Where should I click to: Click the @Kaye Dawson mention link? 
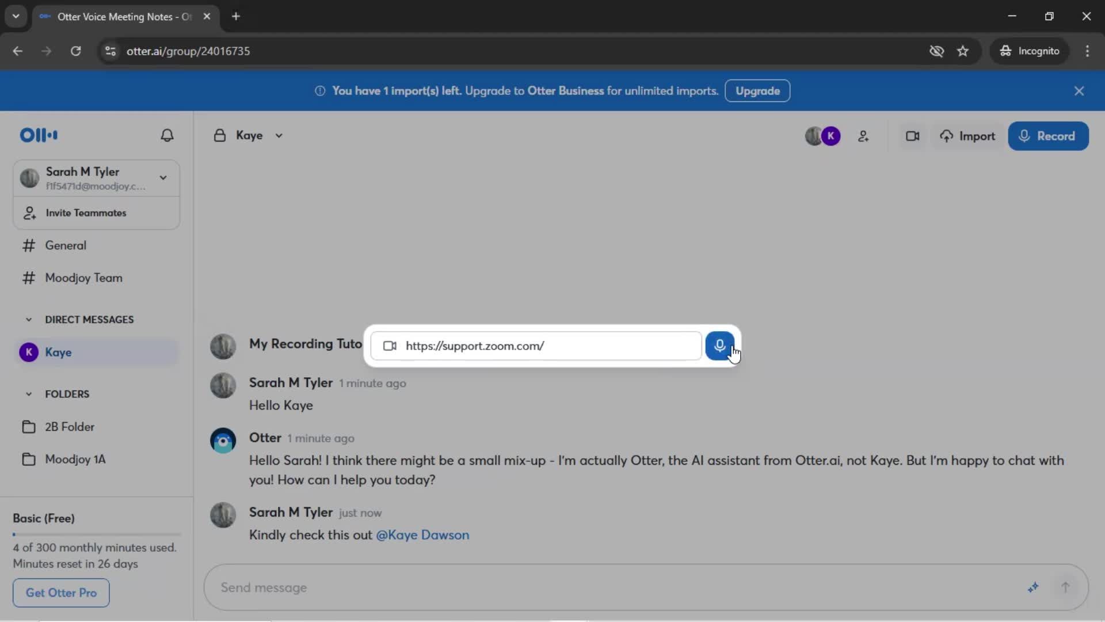tap(422, 535)
